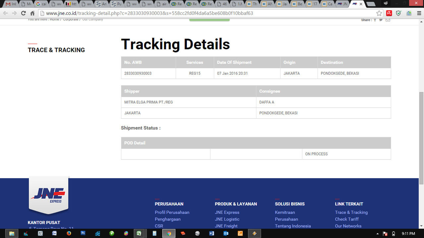Open the Tentang Indonesia link
The width and height of the screenshot is (424, 238).
tap(293, 226)
